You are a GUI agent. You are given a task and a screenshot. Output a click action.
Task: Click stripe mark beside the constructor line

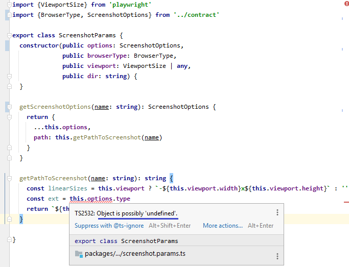(x=342, y=50)
